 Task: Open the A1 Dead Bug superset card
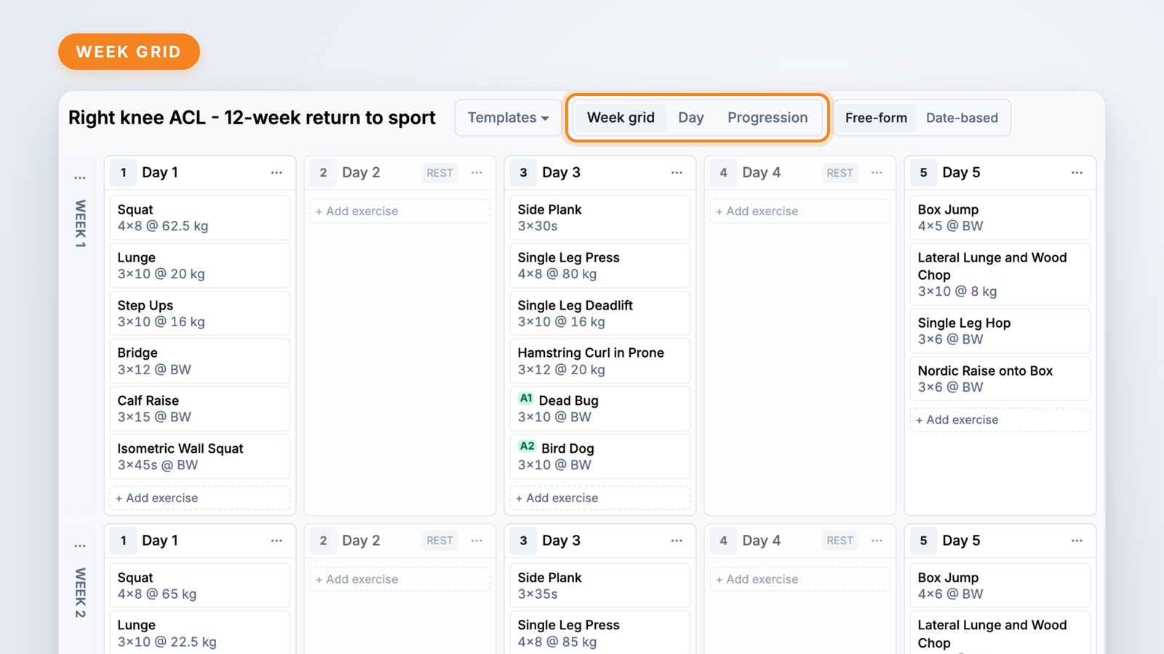(x=600, y=408)
